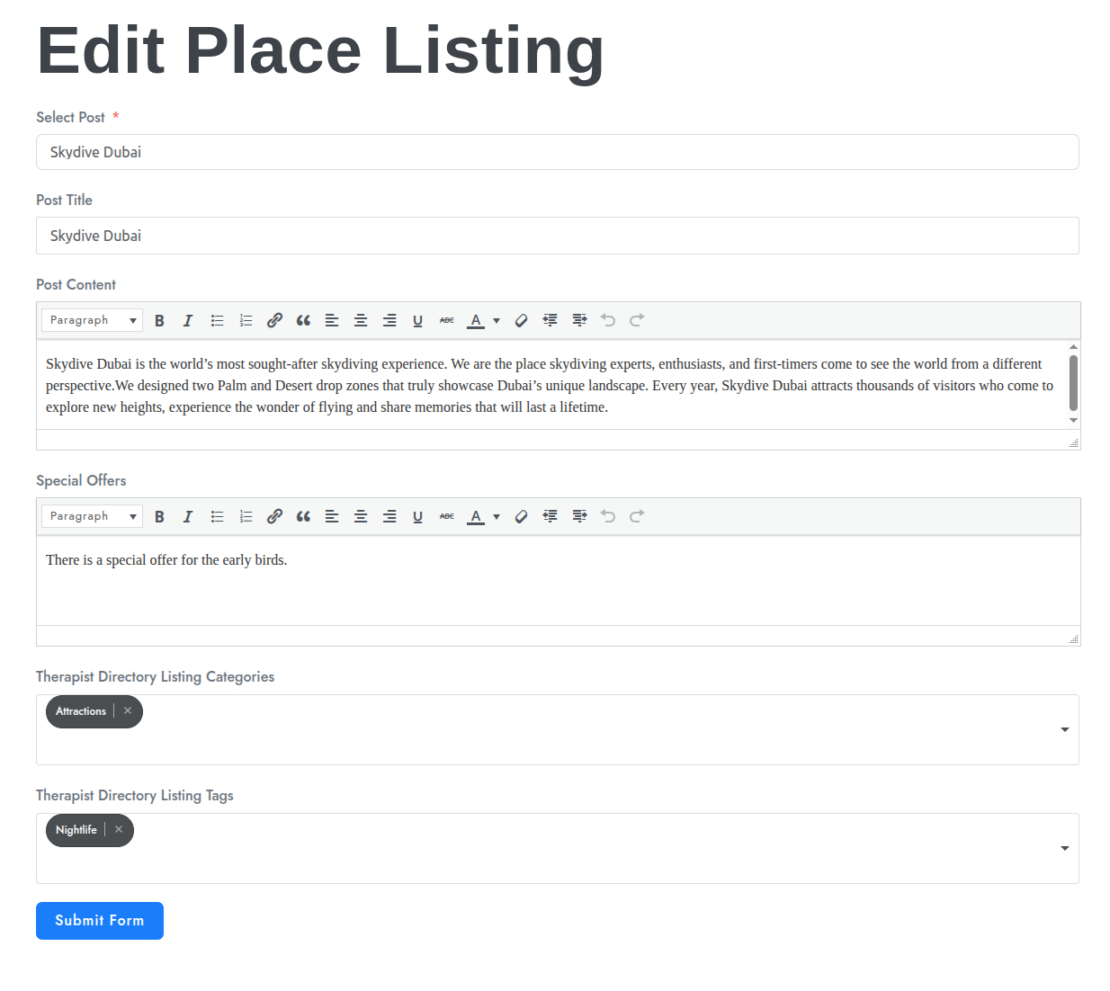Viewport: 1110px width, 991px height.
Task: Toggle bold in Post Content editor
Action: pyautogui.click(x=159, y=321)
